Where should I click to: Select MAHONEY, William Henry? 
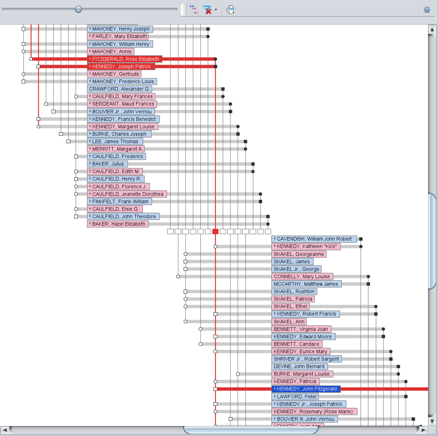(x=120, y=44)
